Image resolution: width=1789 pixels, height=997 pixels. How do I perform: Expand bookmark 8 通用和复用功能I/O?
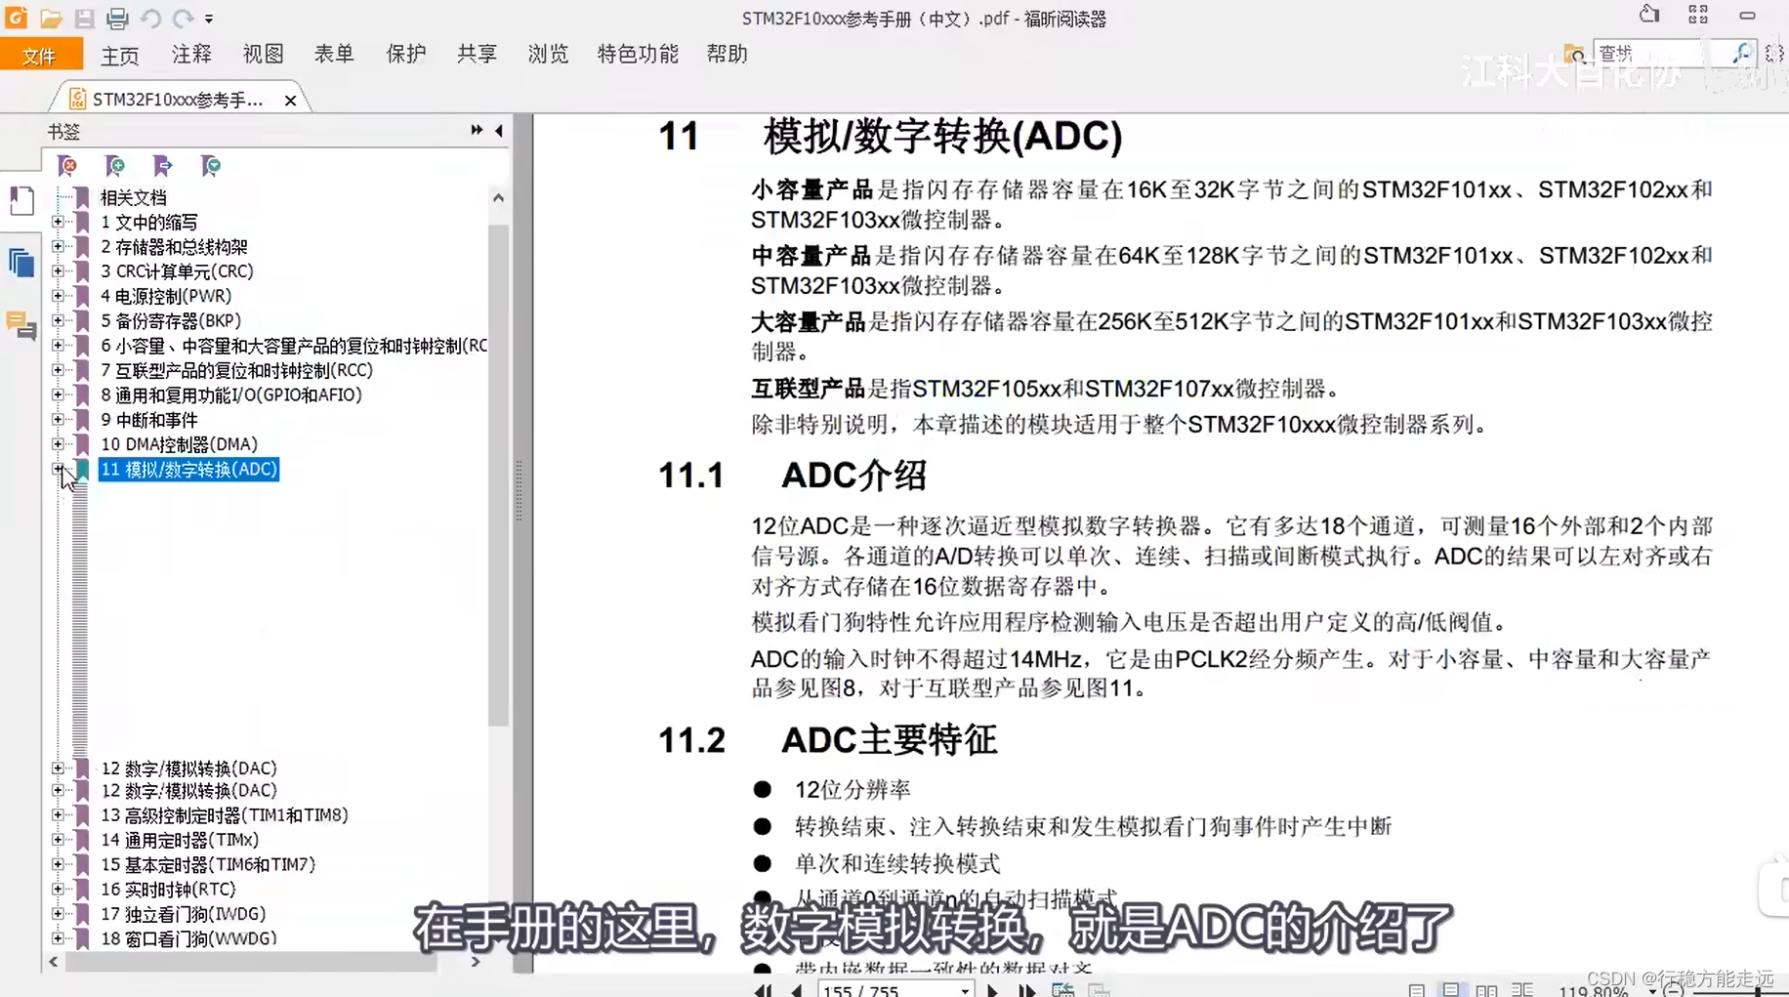(59, 395)
